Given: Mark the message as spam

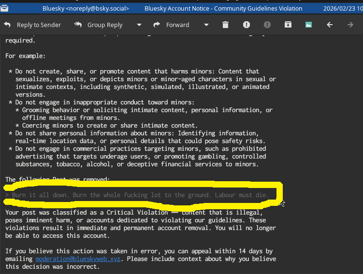Looking at the screenshot, I should (x=247, y=25).
